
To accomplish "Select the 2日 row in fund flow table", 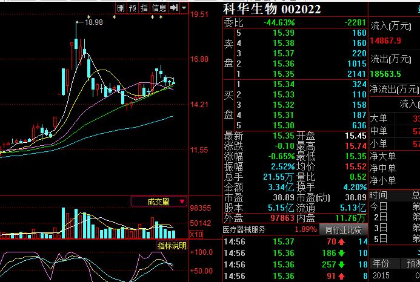I will point(395,217).
